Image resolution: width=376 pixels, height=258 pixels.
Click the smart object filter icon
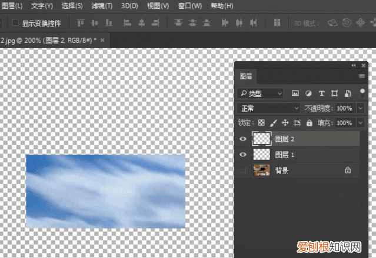tap(348, 93)
